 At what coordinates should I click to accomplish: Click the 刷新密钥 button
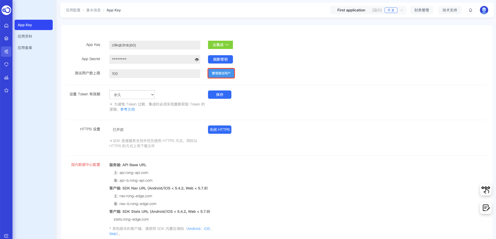pyautogui.click(x=220, y=59)
